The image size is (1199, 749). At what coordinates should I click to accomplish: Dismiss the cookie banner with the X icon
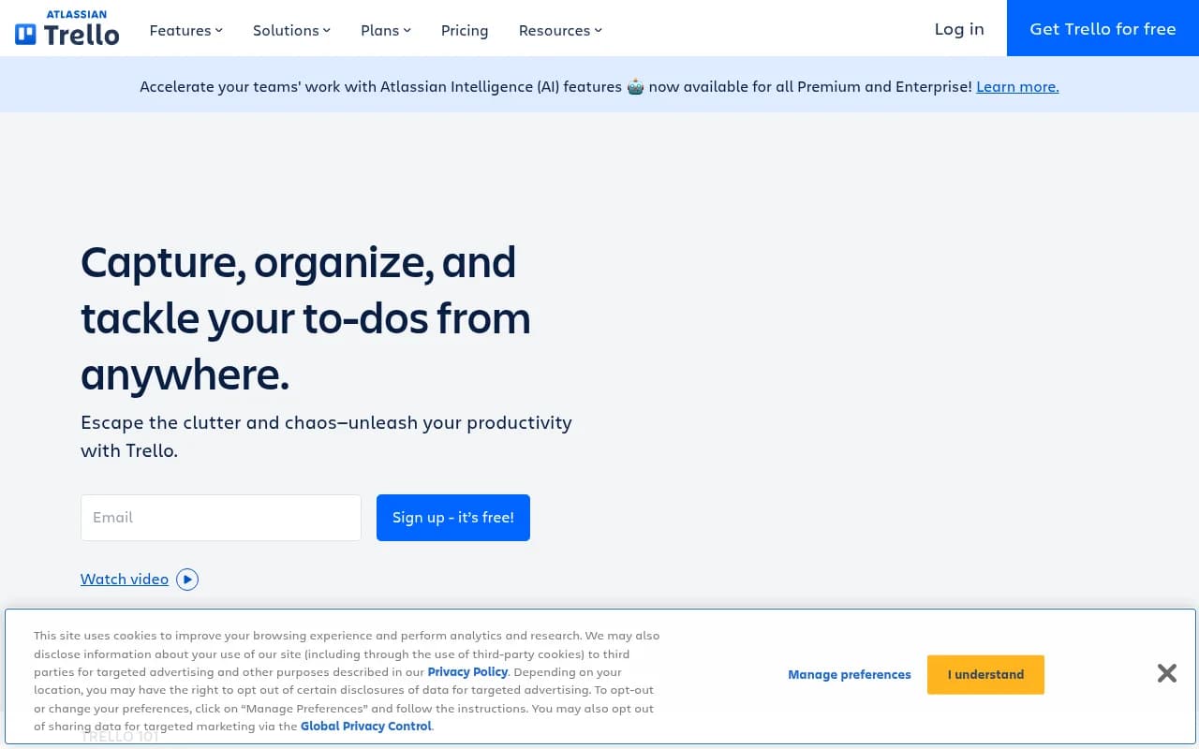[x=1166, y=673]
